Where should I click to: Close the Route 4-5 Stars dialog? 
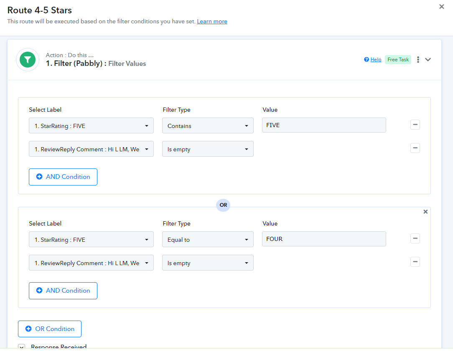[x=441, y=6]
